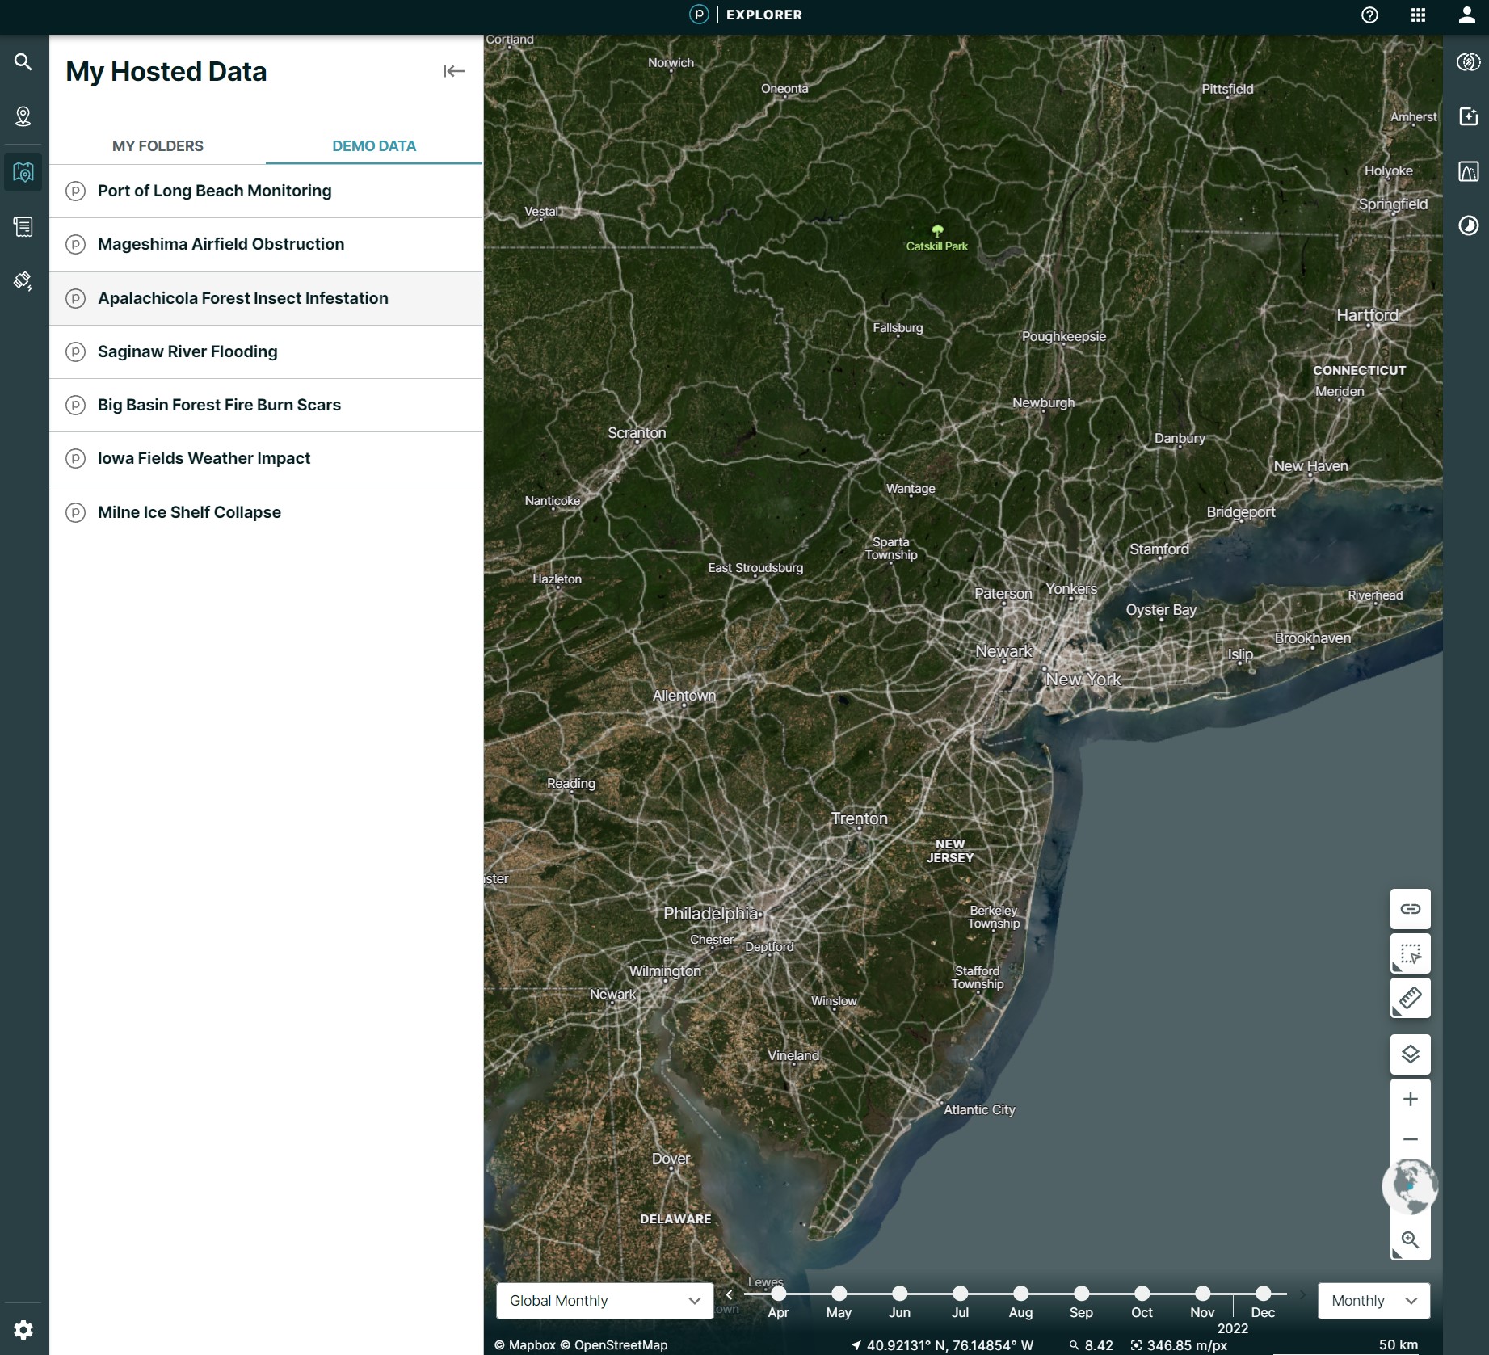This screenshot has height=1355, width=1489.
Task: Select the measurement ruler tool
Action: (x=1410, y=999)
